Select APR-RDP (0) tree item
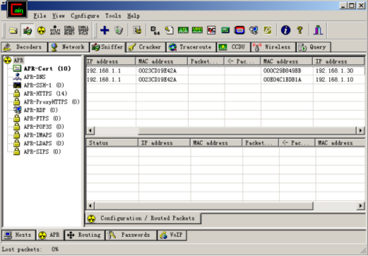The height and width of the screenshot is (256, 368). 40,110
